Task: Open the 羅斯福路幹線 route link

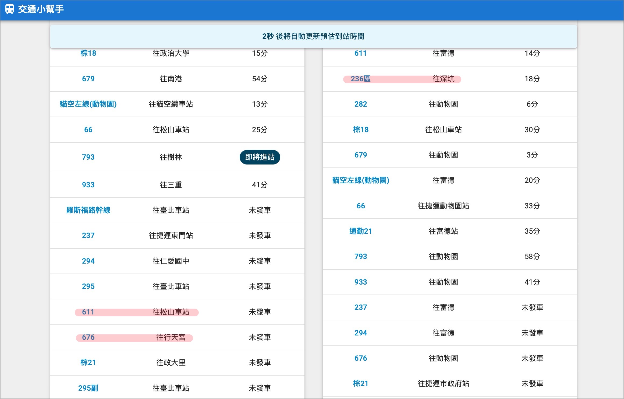Action: 88,210
